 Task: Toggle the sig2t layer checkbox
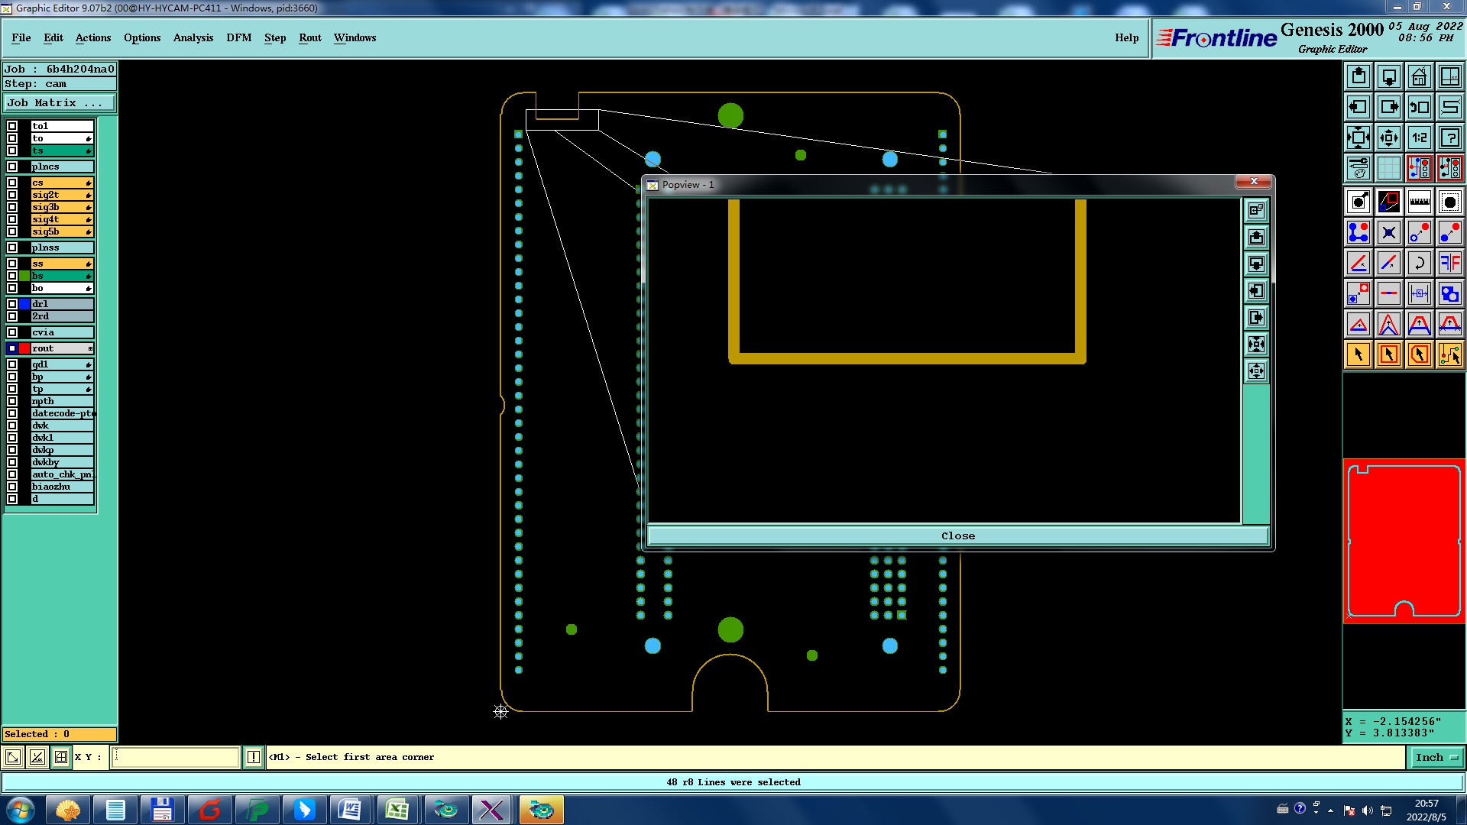(12, 195)
